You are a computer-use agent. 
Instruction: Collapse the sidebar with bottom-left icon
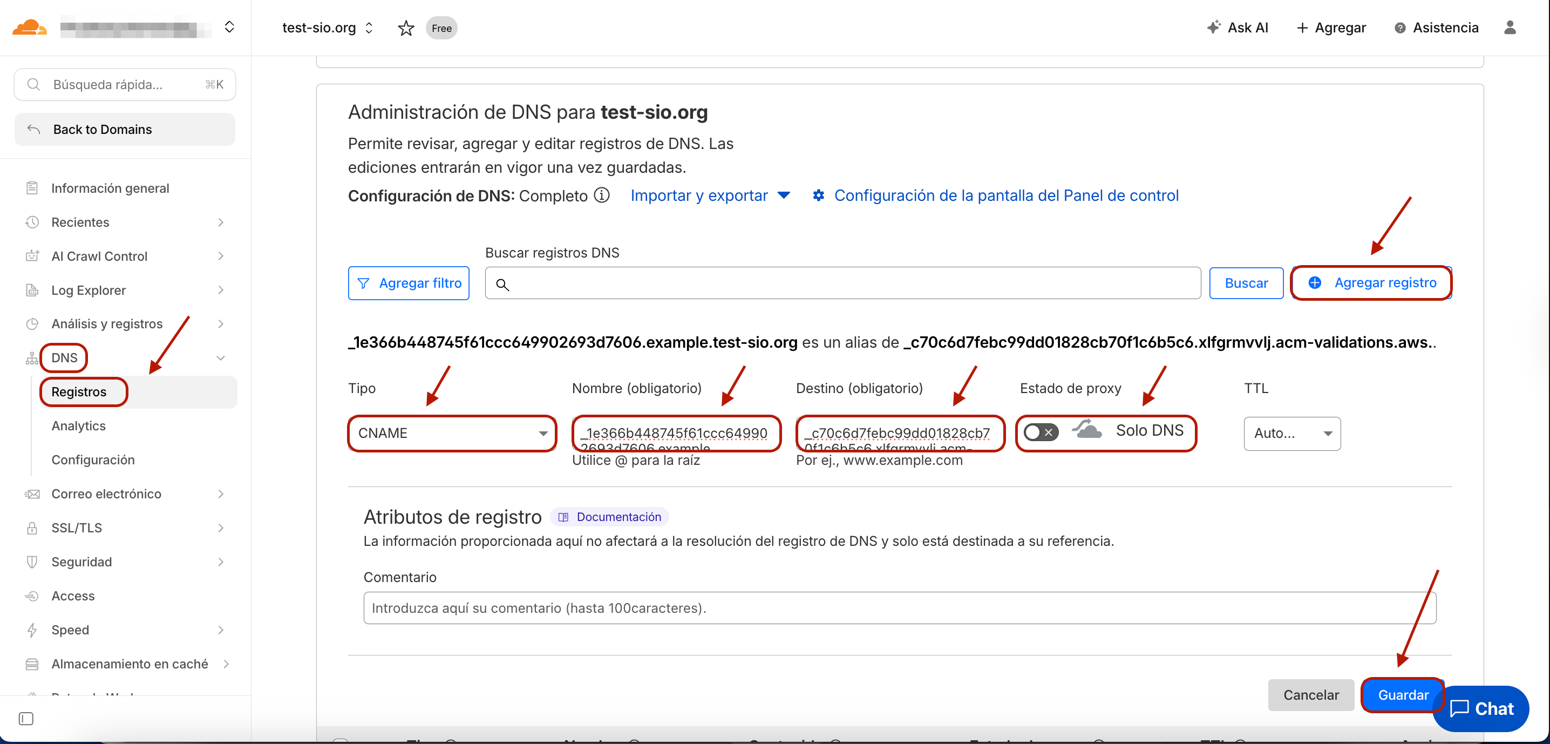click(26, 718)
